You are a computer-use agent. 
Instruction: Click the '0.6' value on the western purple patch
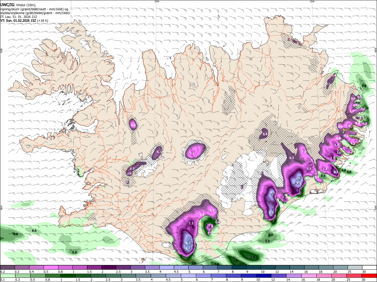[x=133, y=125]
